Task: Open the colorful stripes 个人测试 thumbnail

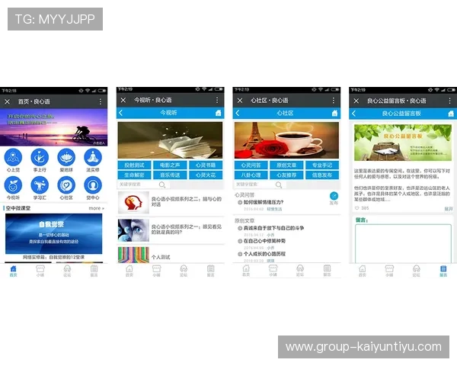Action: point(133,255)
